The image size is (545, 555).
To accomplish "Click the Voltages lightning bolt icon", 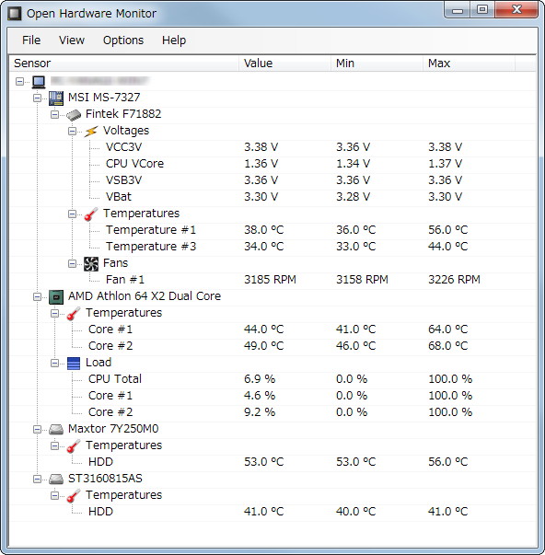I will coord(90,132).
